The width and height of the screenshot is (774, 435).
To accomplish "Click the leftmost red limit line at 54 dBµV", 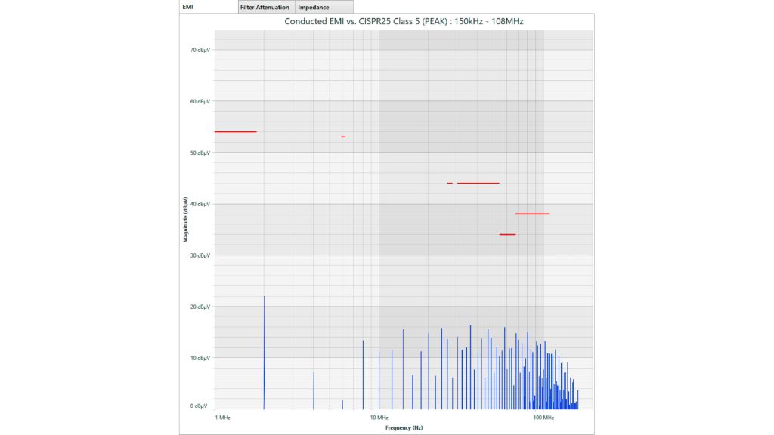I will [x=235, y=131].
